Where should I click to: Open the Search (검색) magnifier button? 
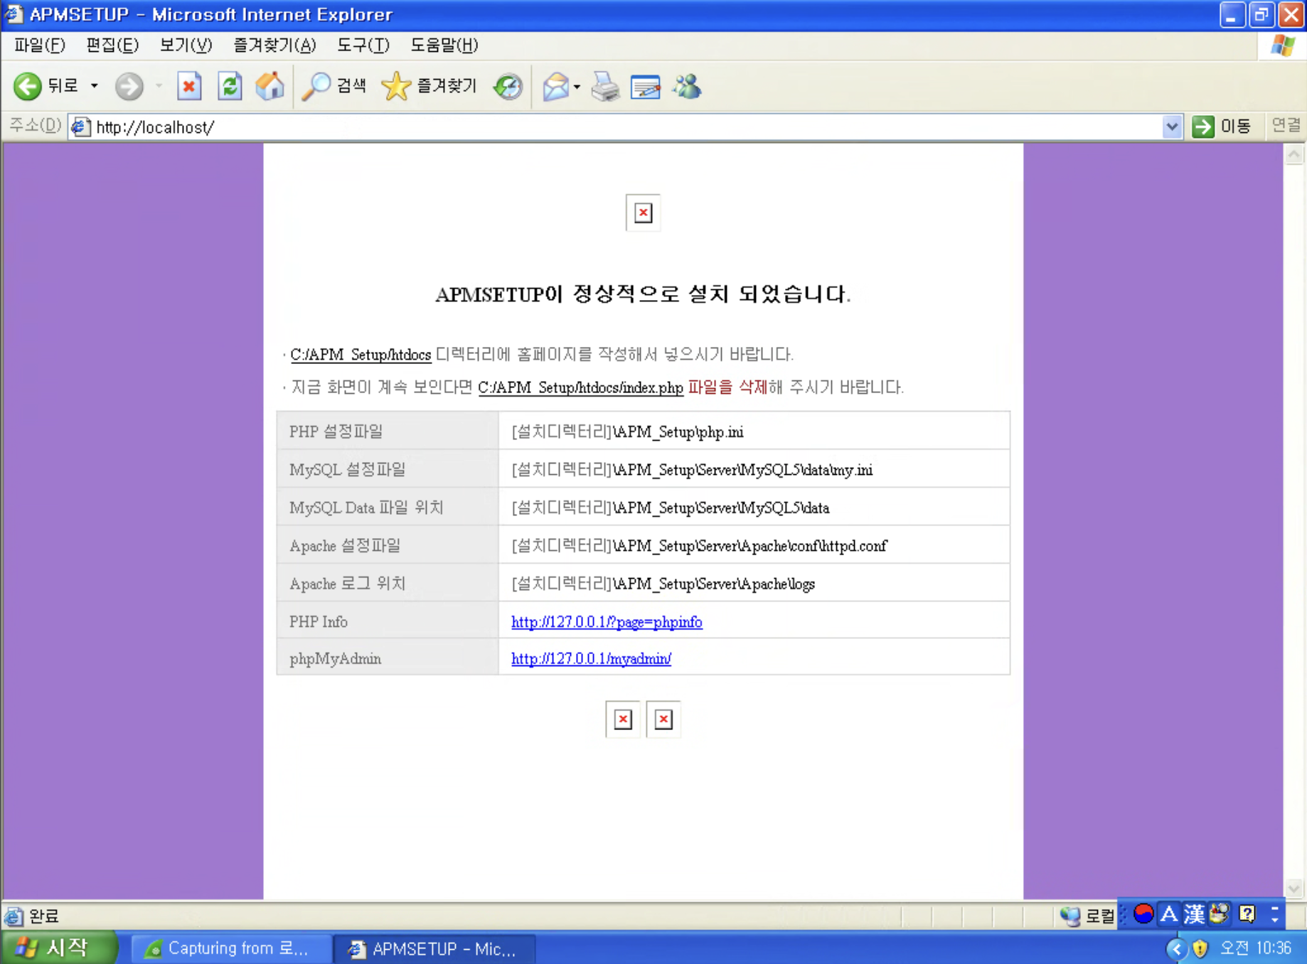pyautogui.click(x=334, y=87)
